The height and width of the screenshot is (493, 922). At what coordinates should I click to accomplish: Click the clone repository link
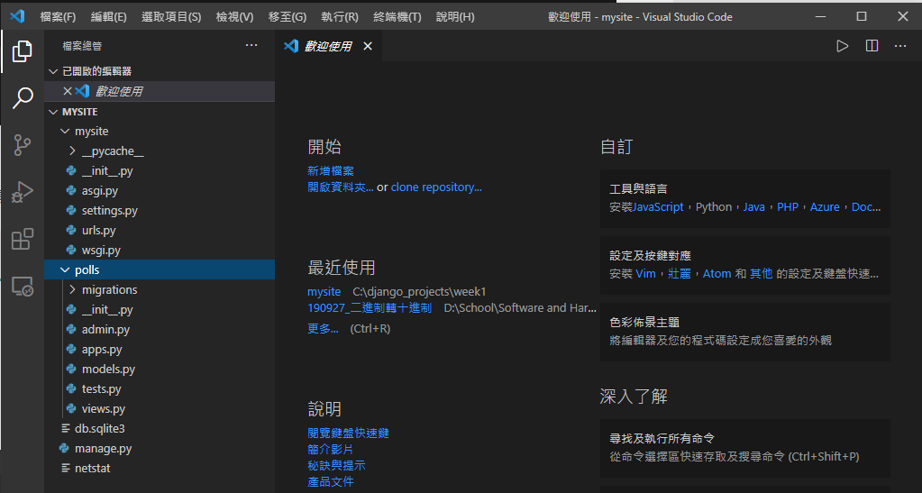coord(435,187)
